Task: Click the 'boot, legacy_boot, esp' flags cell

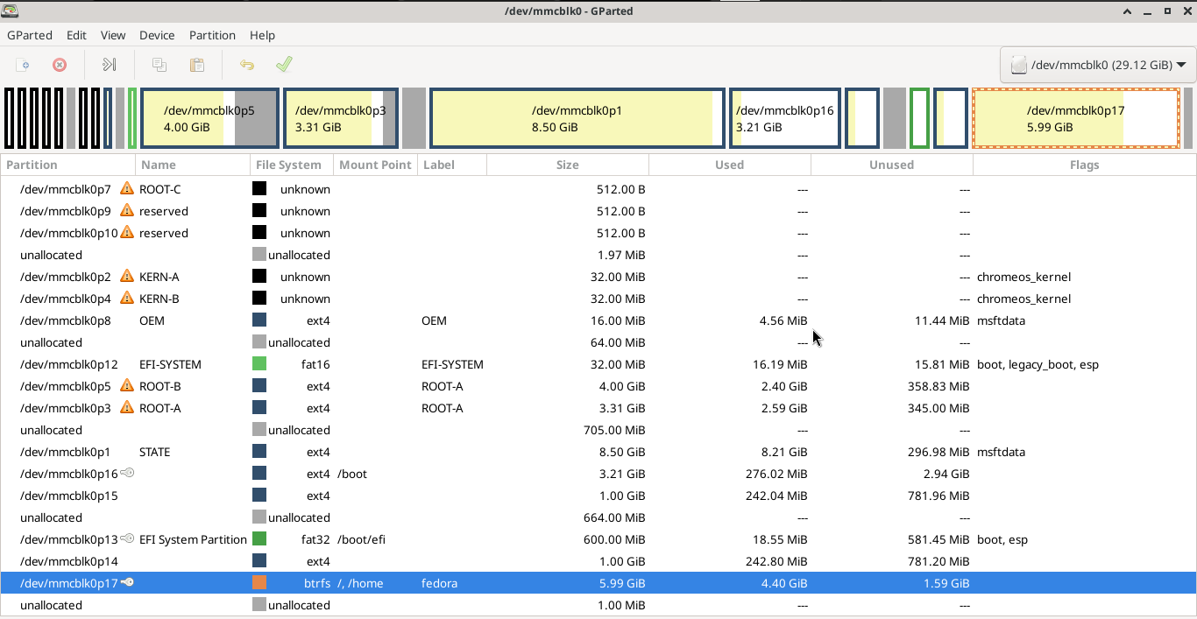Action: pyautogui.click(x=1038, y=364)
